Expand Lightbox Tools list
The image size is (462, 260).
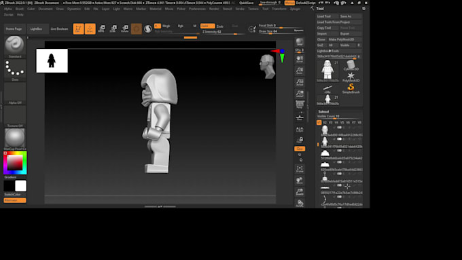tap(328, 51)
